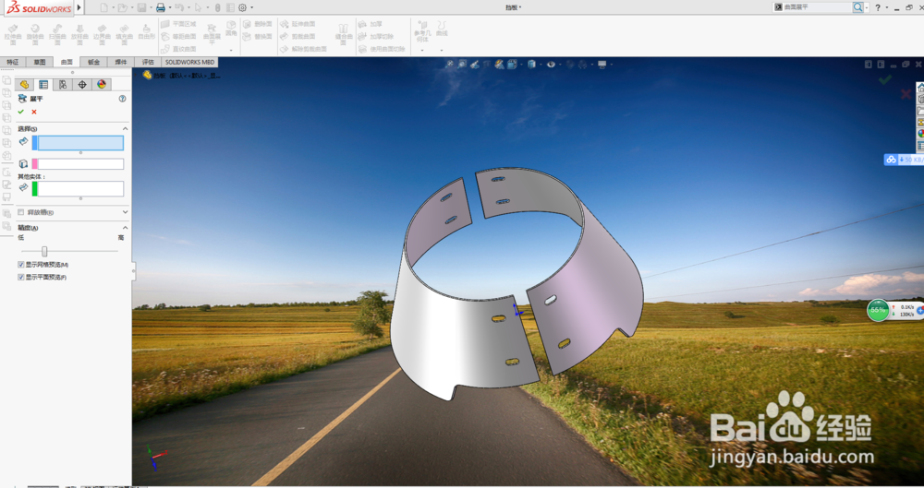The image size is (924, 488).
Task: Click the 曲面展平 tool
Action: (x=212, y=35)
